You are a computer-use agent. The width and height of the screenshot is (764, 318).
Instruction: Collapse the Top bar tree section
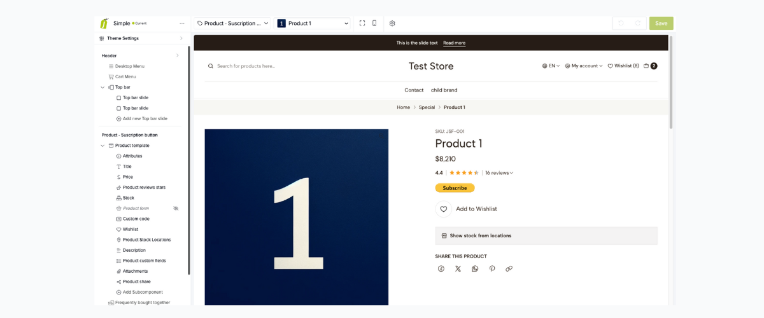coord(103,87)
